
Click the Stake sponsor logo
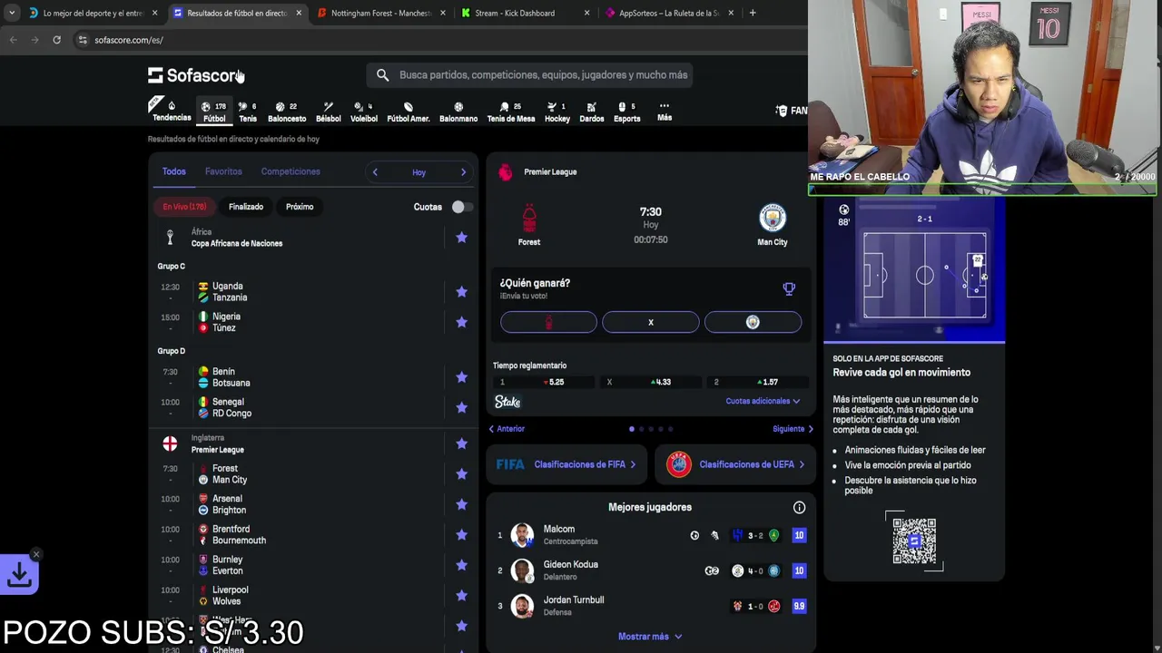pos(507,402)
